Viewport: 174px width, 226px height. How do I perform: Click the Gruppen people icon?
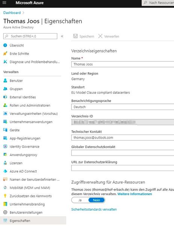(x=5, y=89)
